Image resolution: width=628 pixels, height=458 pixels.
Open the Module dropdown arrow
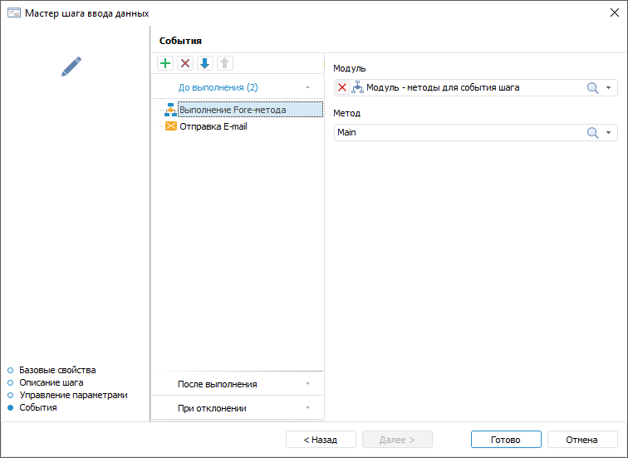[609, 87]
